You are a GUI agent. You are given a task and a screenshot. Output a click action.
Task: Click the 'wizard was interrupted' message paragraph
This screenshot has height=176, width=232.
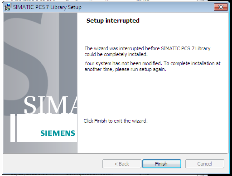click(147, 52)
